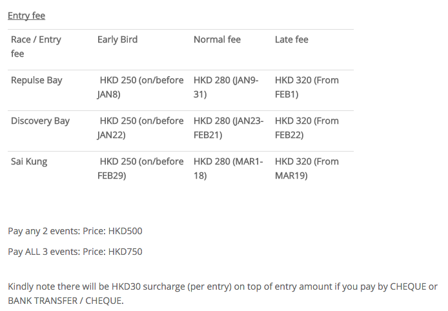Click Discovery Bay early bird JAN22 cell
This screenshot has width=448, height=311.
(x=140, y=128)
